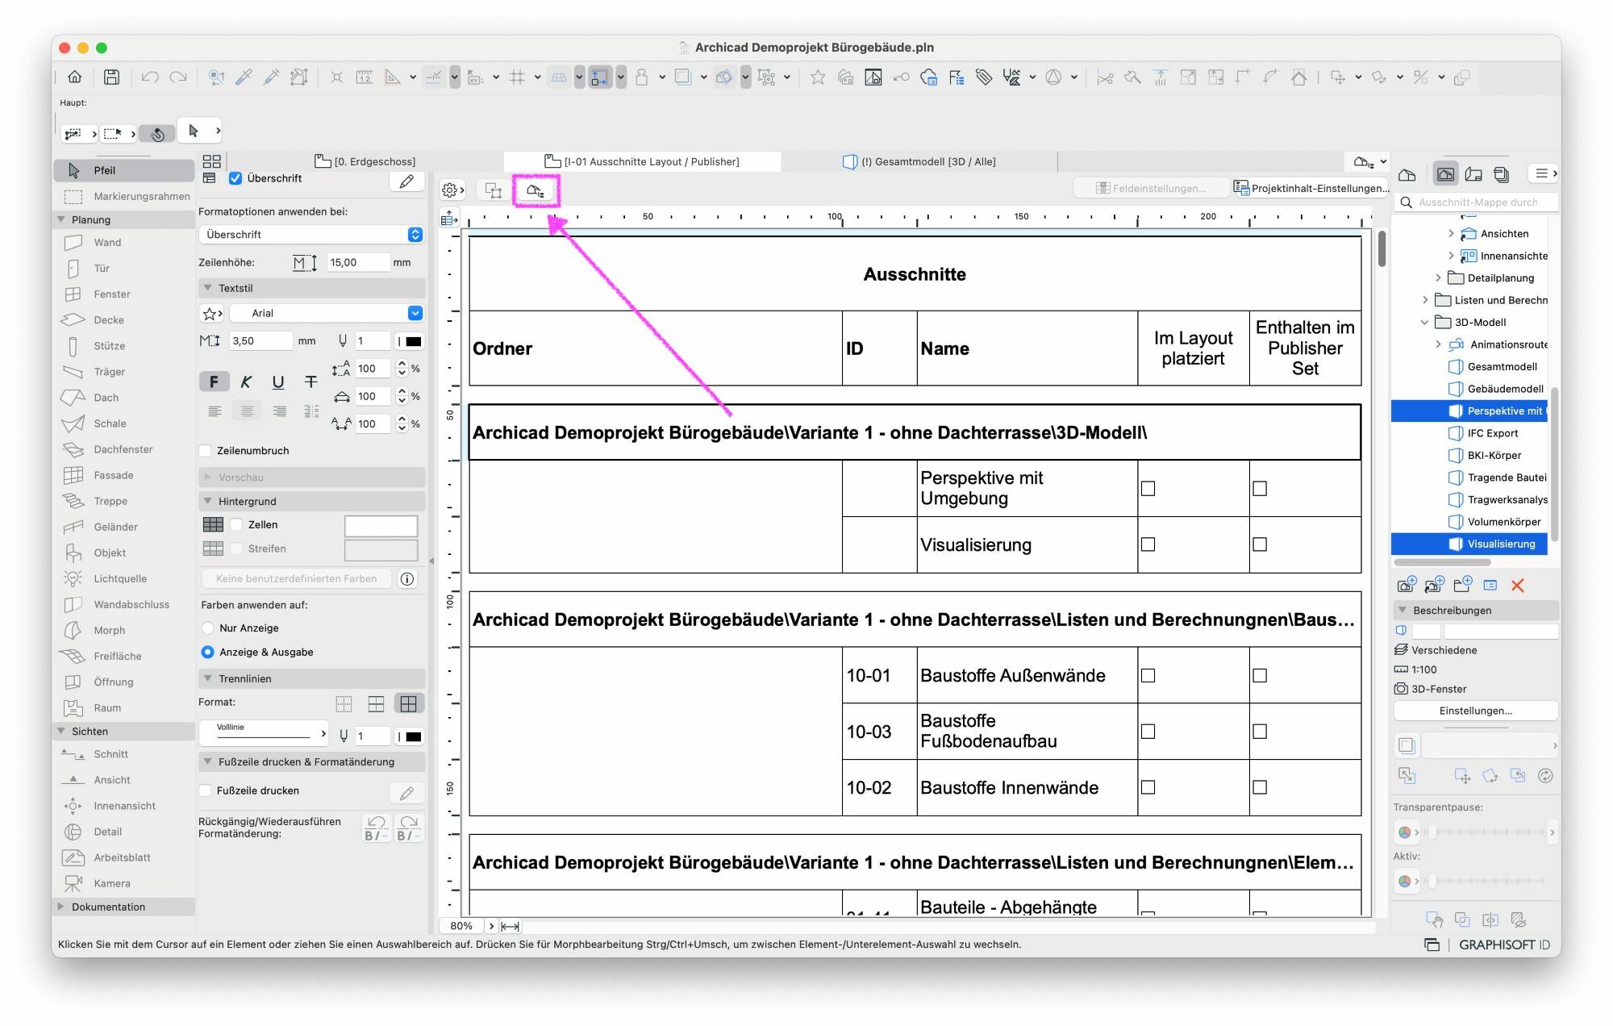This screenshot has height=1026, width=1613.
Task: Select the Raum tool
Action: click(x=107, y=707)
